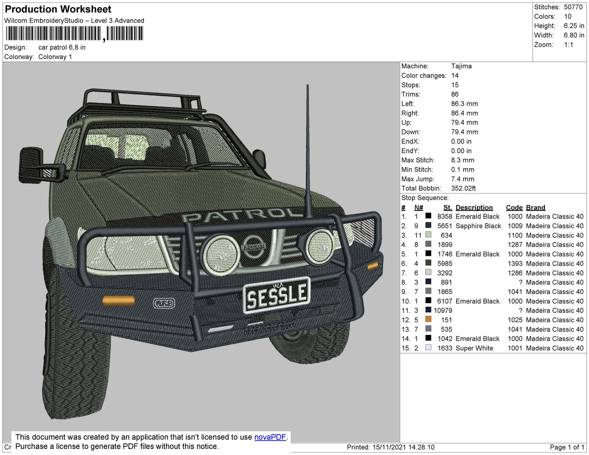The image size is (589, 455).
Task: Click the Super White swatch in row 15
Action: pos(428,347)
